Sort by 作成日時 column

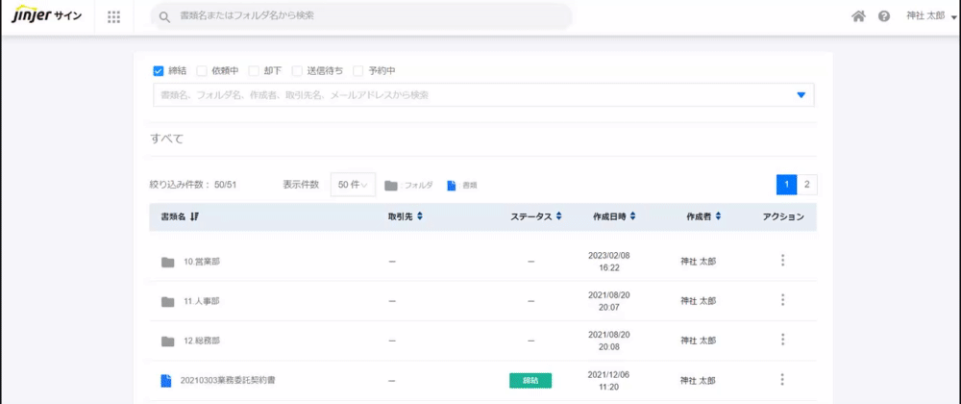[x=614, y=216]
